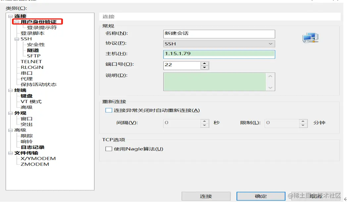
Task: Increase the 间隔 seconds value
Action: tap(205, 121)
